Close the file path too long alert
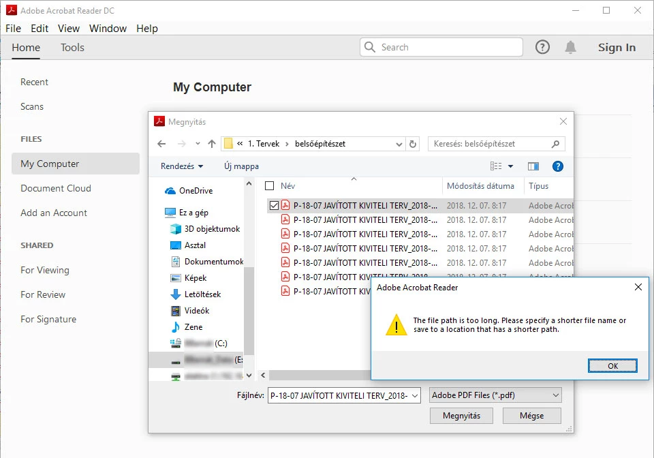 638,287
